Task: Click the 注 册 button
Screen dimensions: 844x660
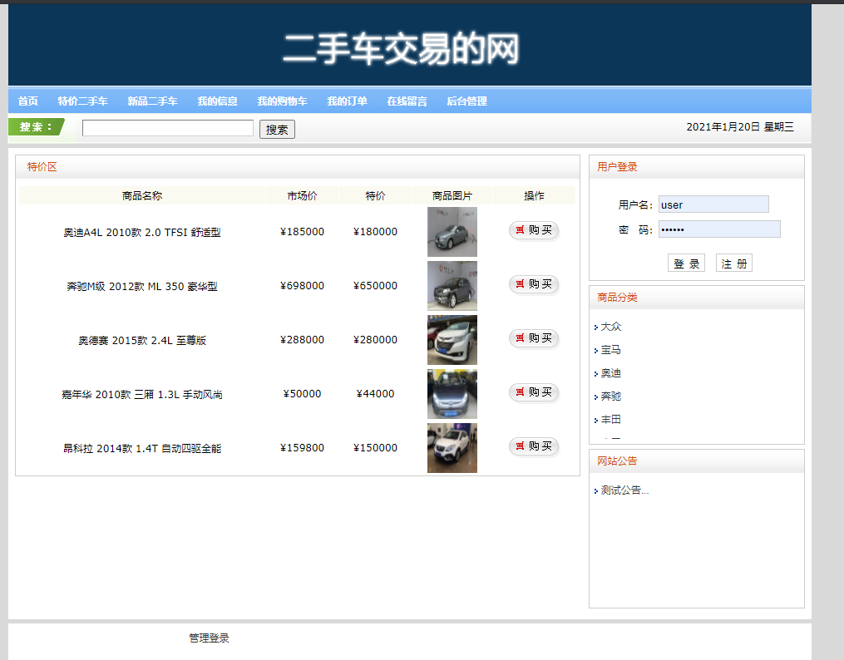Action: tap(733, 262)
